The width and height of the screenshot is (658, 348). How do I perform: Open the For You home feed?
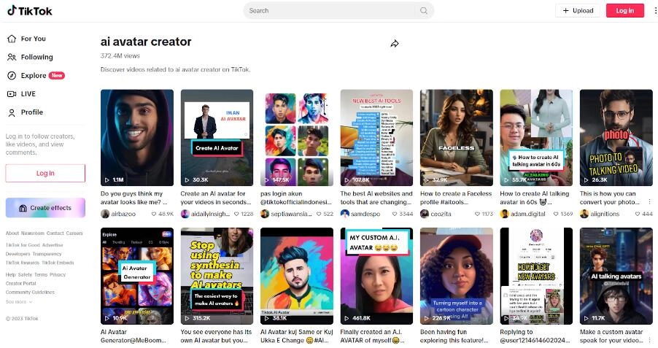coord(33,39)
